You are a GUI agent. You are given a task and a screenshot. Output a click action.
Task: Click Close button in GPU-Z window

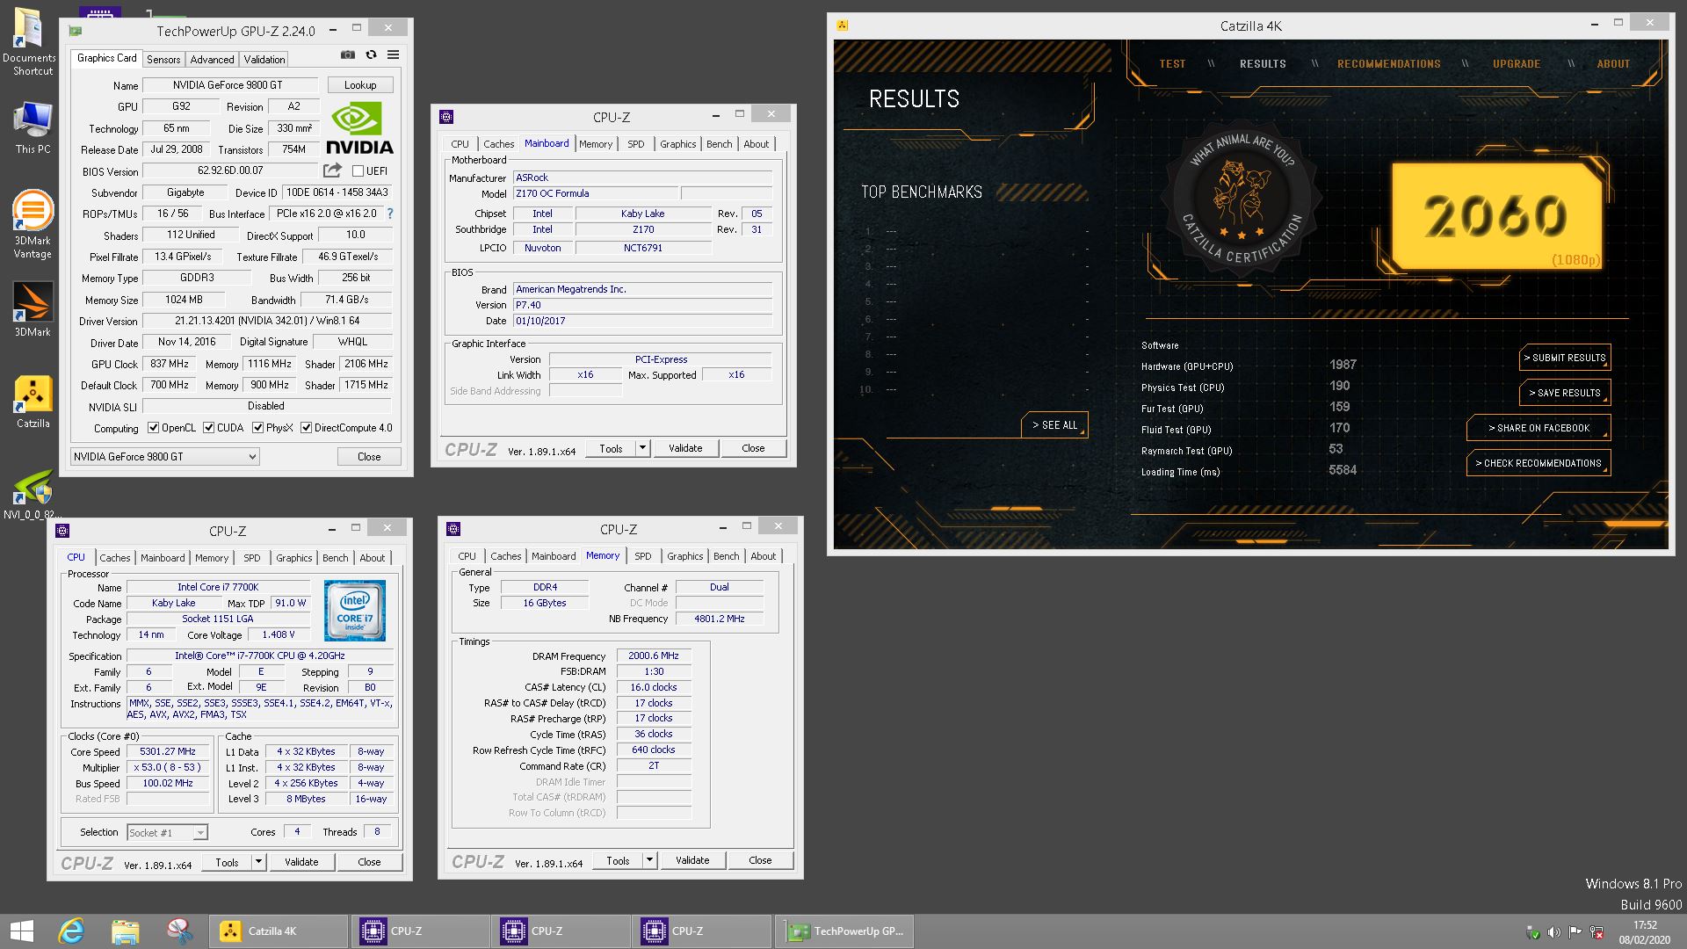[x=369, y=457]
